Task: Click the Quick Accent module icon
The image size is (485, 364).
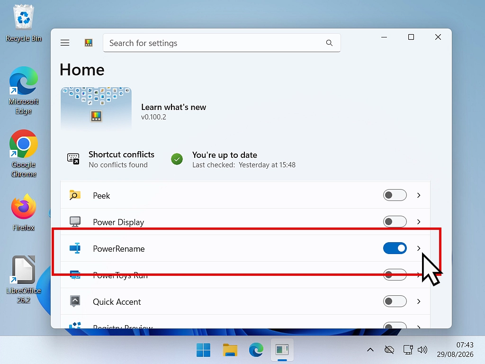Action: [75, 301]
